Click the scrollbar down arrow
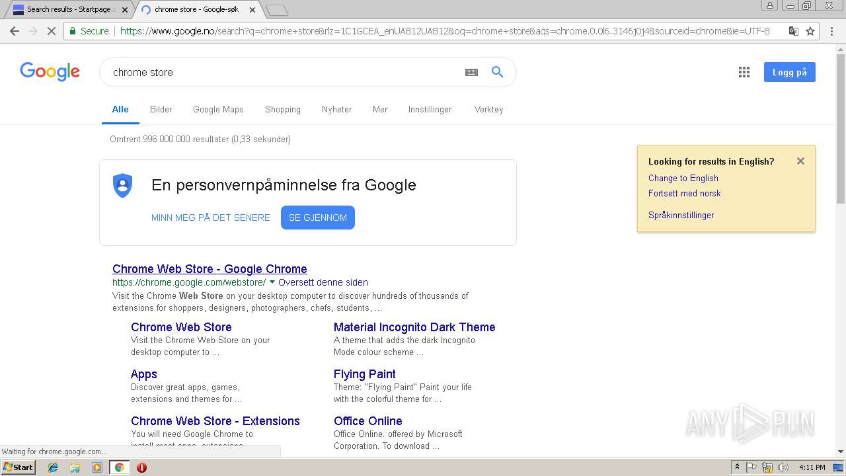 841,452
